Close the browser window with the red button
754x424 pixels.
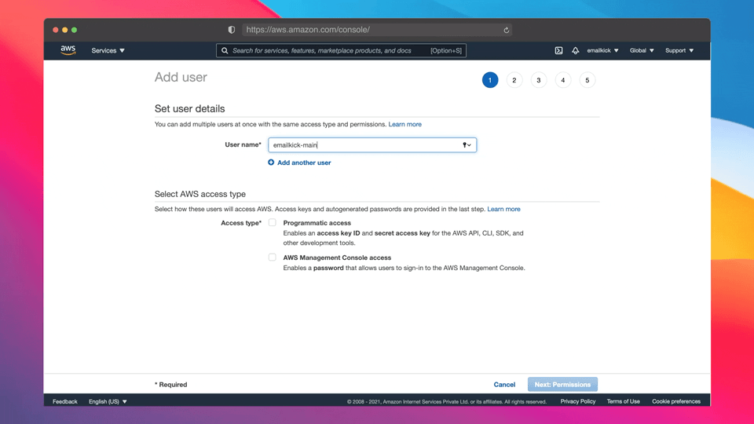point(56,30)
